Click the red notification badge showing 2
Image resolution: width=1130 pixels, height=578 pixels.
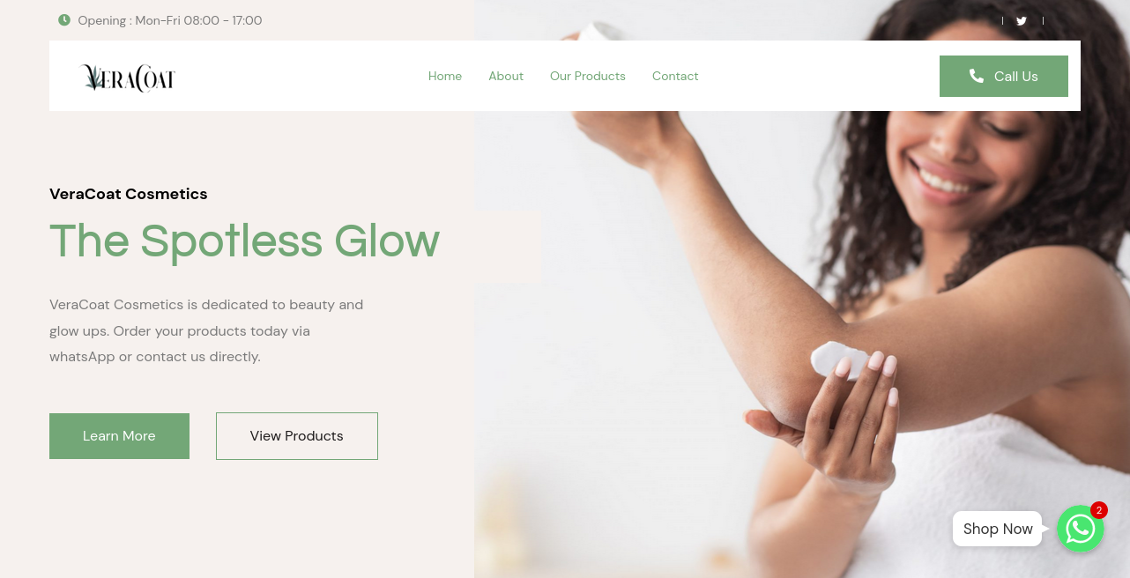[x=1098, y=510]
